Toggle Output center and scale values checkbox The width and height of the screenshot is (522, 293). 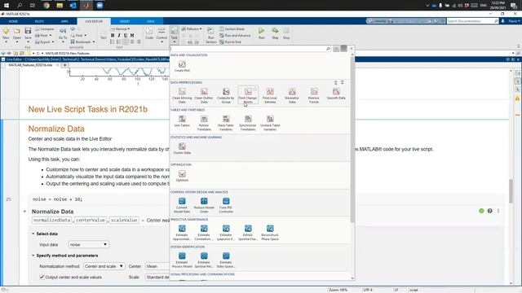(42, 277)
